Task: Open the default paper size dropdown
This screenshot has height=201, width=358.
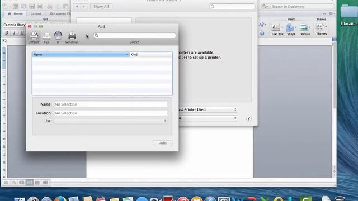Action: (x=208, y=118)
